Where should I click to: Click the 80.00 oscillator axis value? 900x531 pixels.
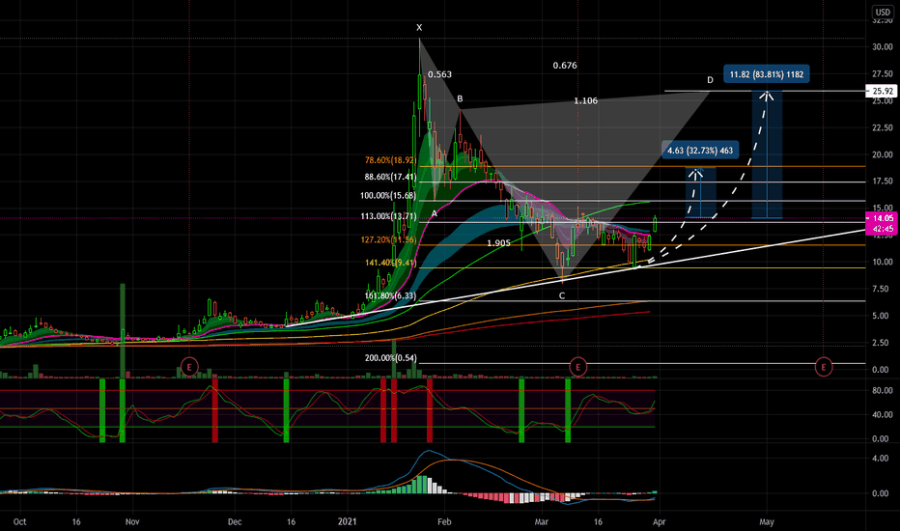[x=883, y=390]
